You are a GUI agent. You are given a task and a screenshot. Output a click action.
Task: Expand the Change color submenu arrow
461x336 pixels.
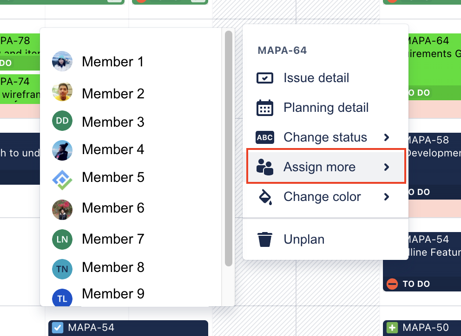(x=387, y=196)
